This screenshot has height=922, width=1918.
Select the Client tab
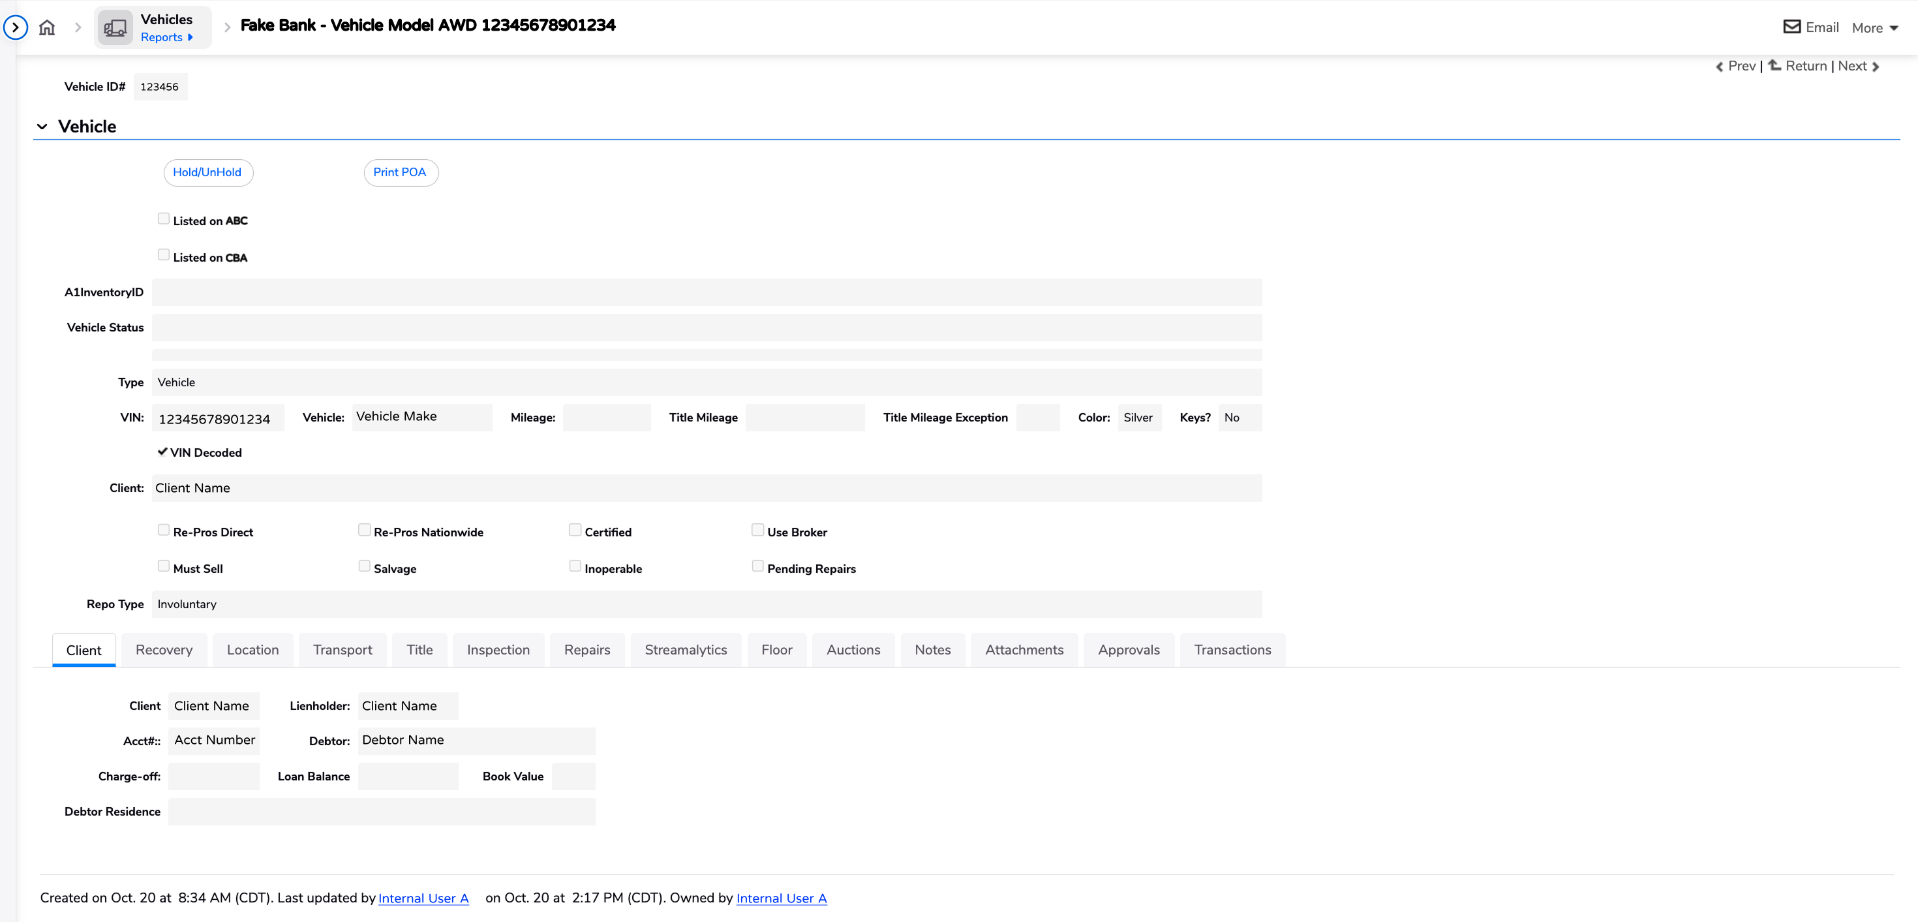pos(84,649)
